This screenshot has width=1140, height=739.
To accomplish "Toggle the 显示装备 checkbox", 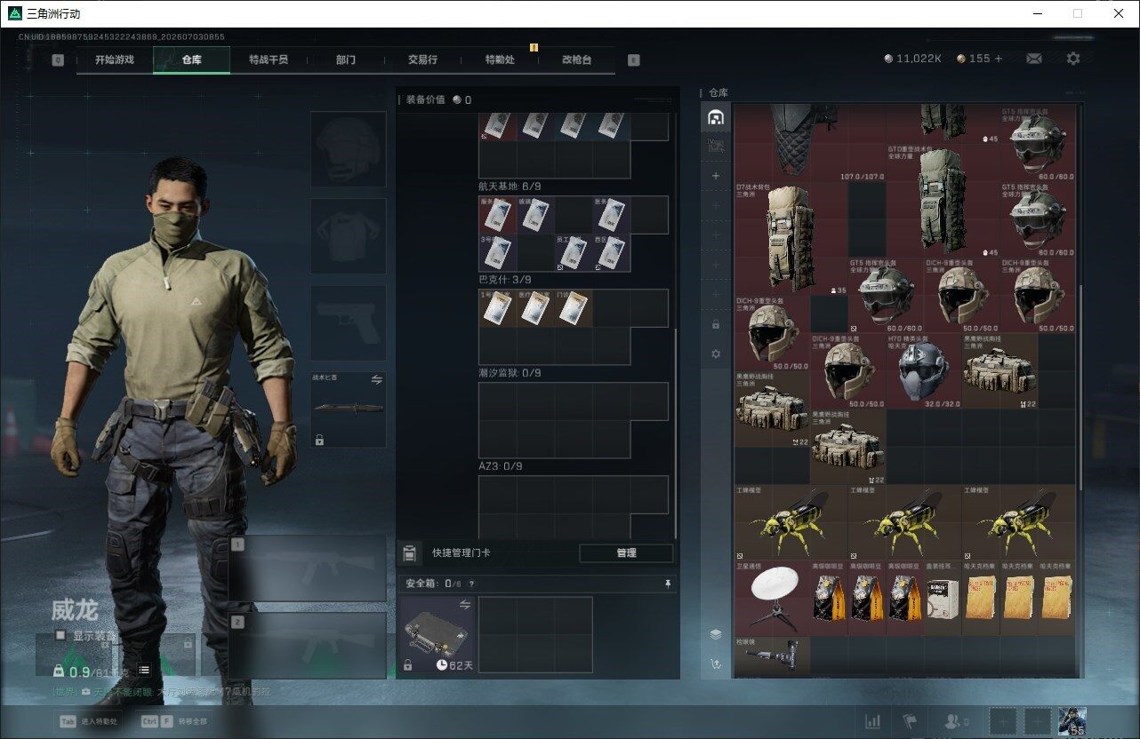I will coord(60,635).
